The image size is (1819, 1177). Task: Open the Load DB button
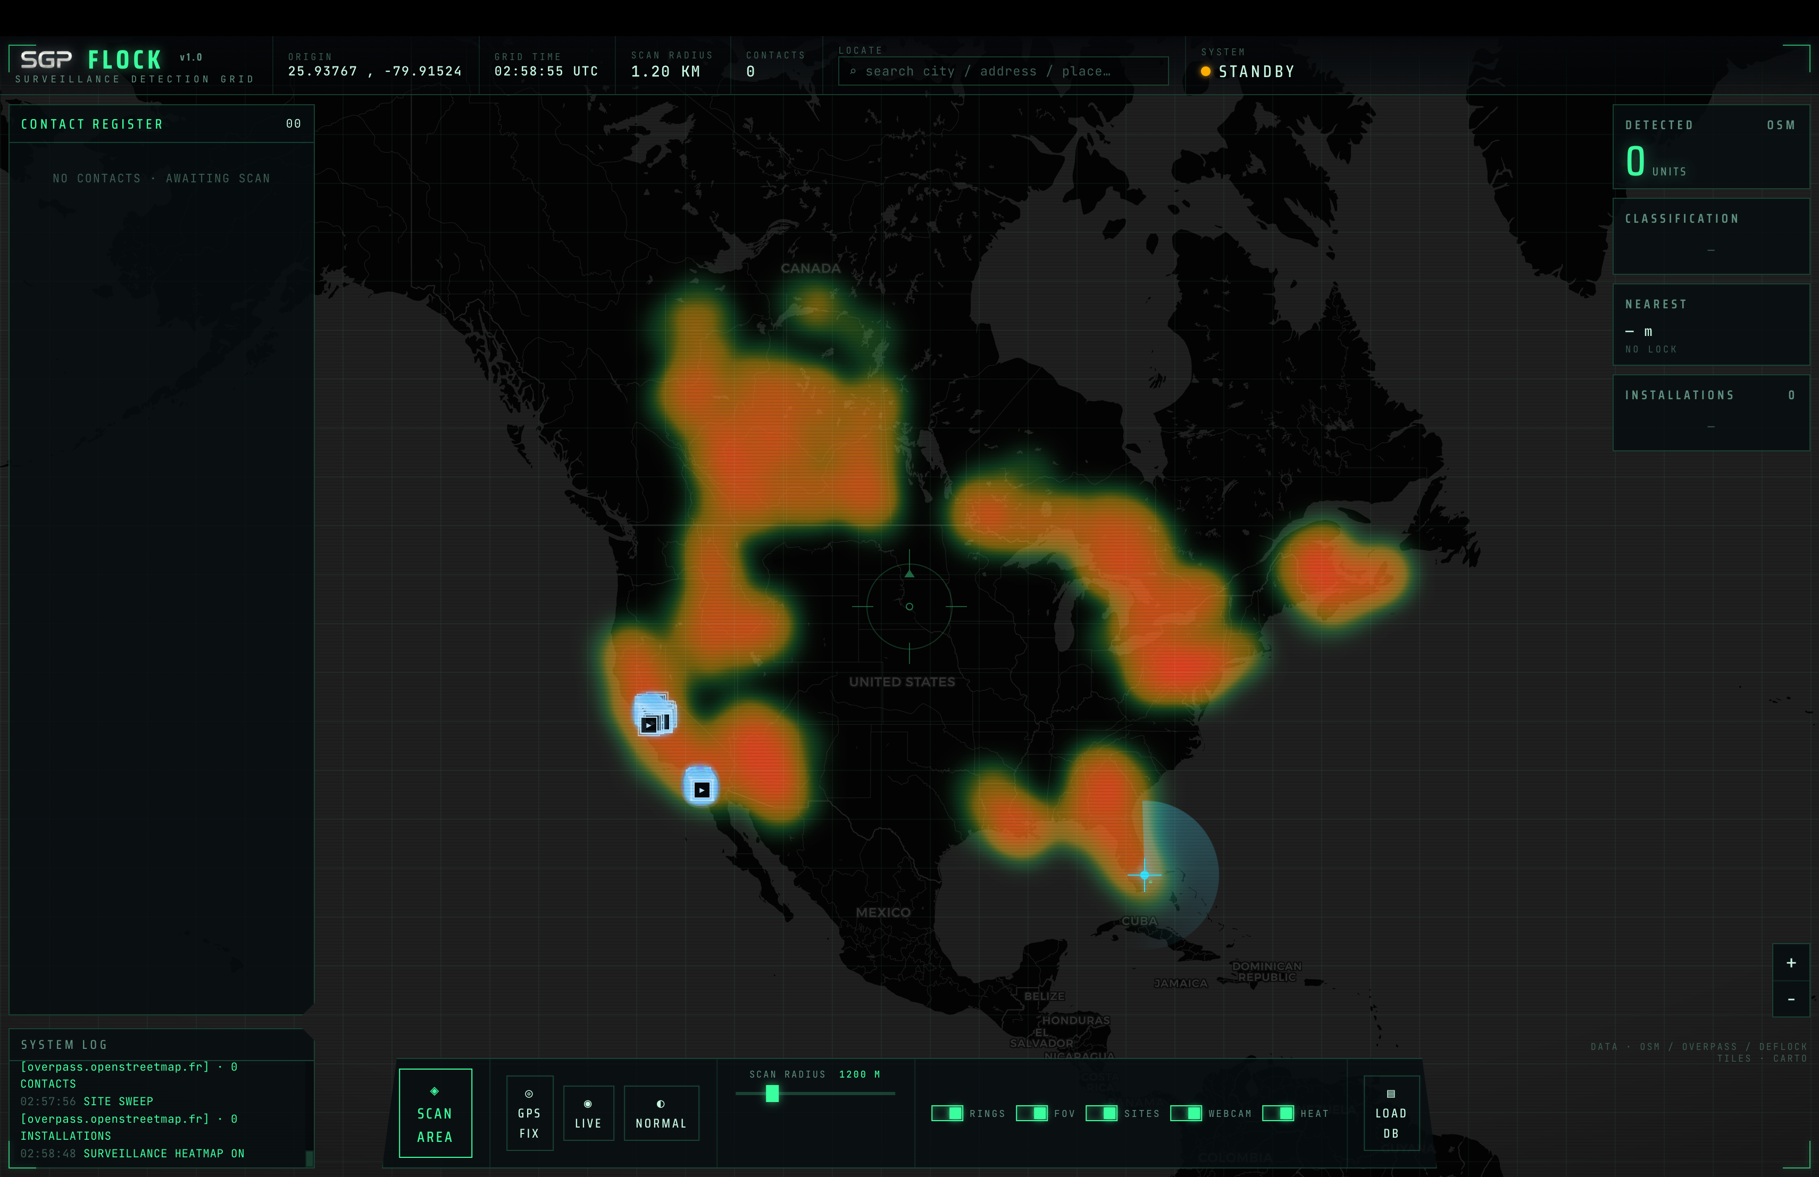(1391, 1113)
